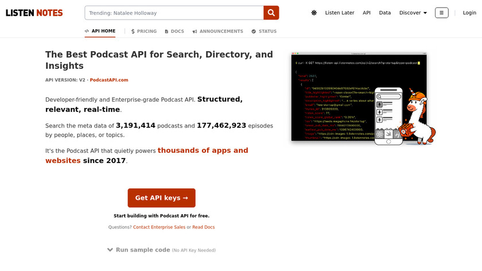
Task: Follow the Read Docs link
Action: tap(203, 227)
